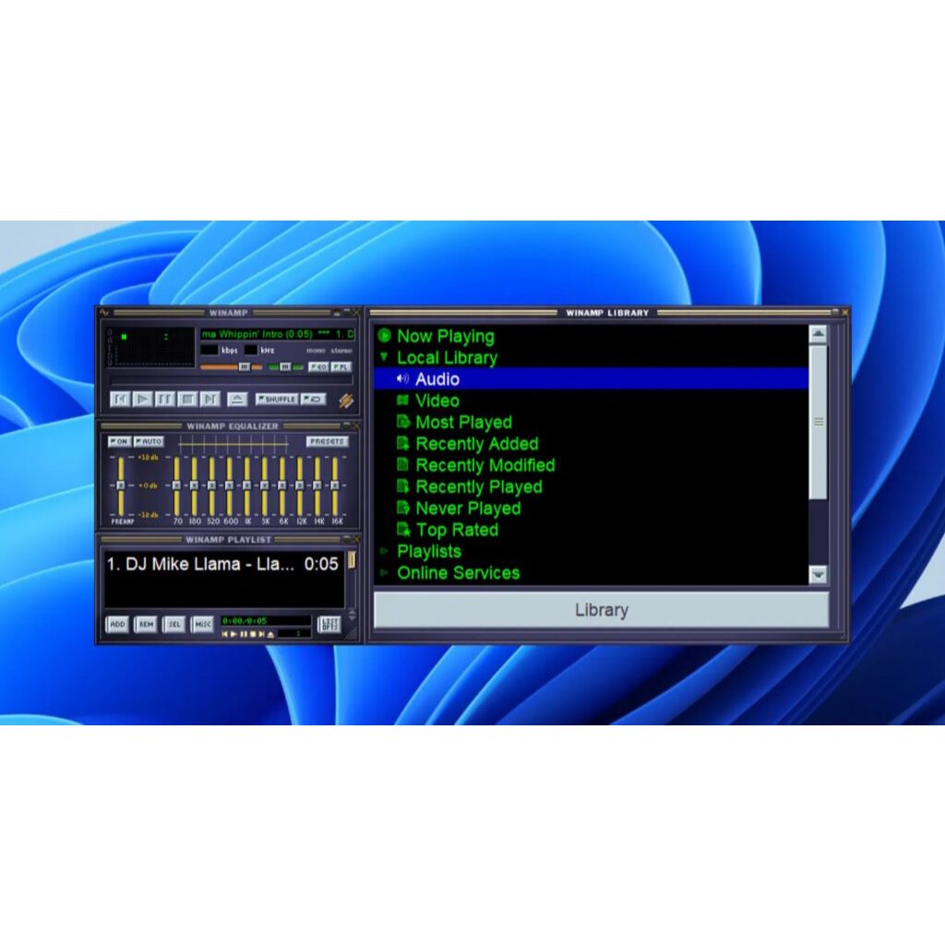945x945 pixels.
Task: Click the icon beside Most Played
Action: click(402, 422)
